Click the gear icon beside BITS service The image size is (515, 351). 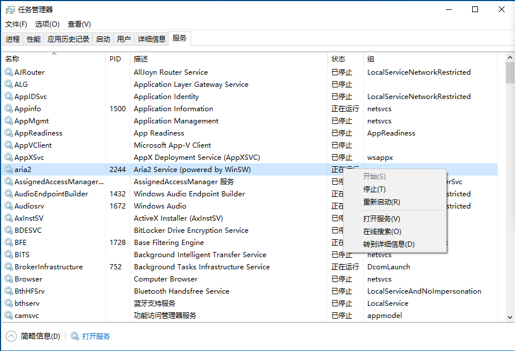tap(9, 255)
